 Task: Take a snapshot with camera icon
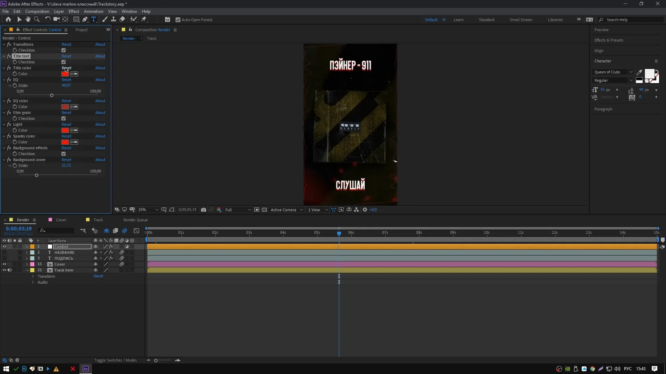204,210
